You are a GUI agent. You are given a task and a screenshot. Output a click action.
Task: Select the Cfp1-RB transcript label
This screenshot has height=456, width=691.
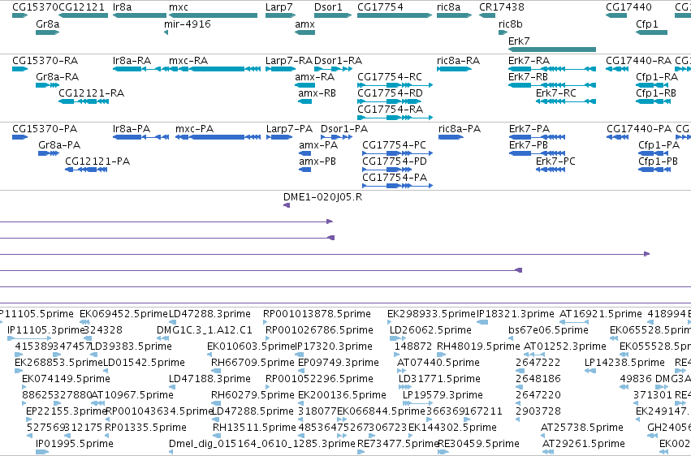656,93
